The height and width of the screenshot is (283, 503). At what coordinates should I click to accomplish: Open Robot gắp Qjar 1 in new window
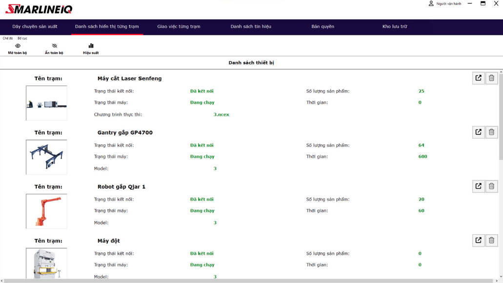pos(478,186)
